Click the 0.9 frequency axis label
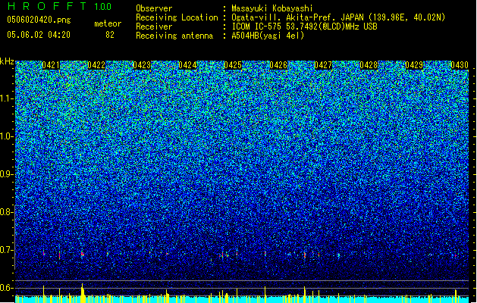This screenshot has height=303, width=477. [x=7, y=174]
